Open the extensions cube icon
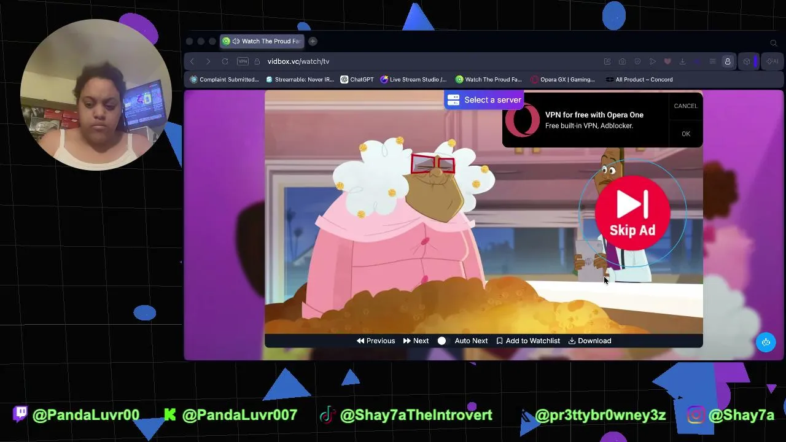This screenshot has height=442, width=786. tap(747, 61)
